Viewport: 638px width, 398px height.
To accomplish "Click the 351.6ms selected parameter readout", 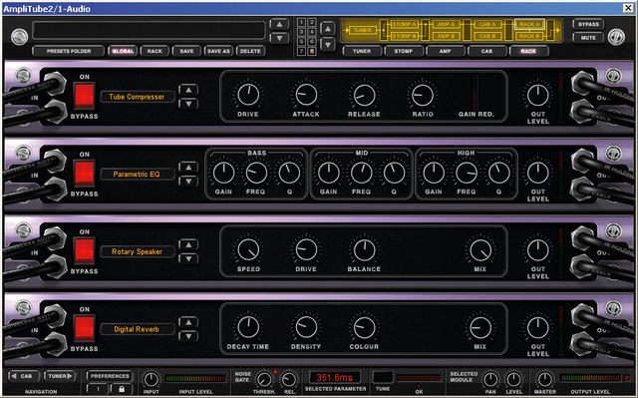I will [335, 377].
